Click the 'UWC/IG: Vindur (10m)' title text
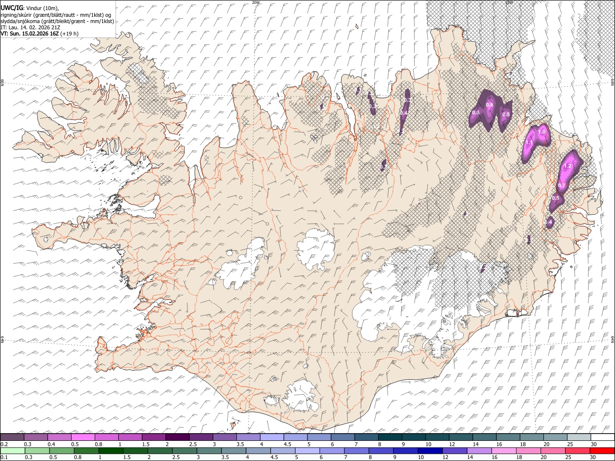The image size is (615, 461). tap(30, 8)
